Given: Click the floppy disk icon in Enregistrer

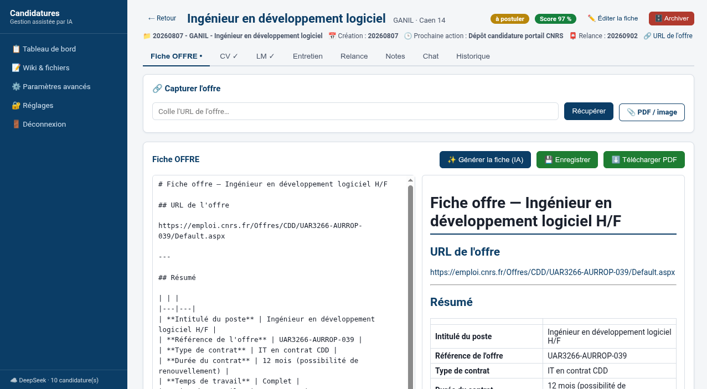Looking at the screenshot, I should (x=549, y=159).
